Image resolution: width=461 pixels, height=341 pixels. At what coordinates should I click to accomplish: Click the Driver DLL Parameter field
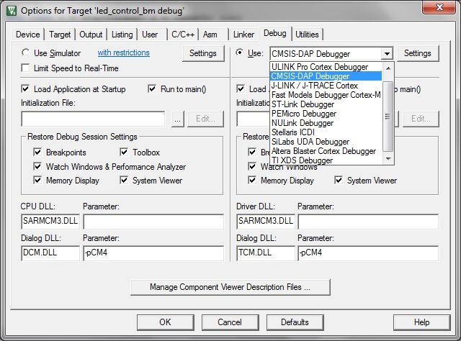pyautogui.click(x=368, y=222)
